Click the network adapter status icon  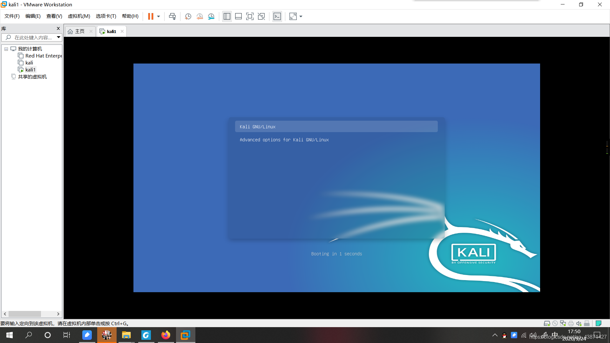click(563, 323)
